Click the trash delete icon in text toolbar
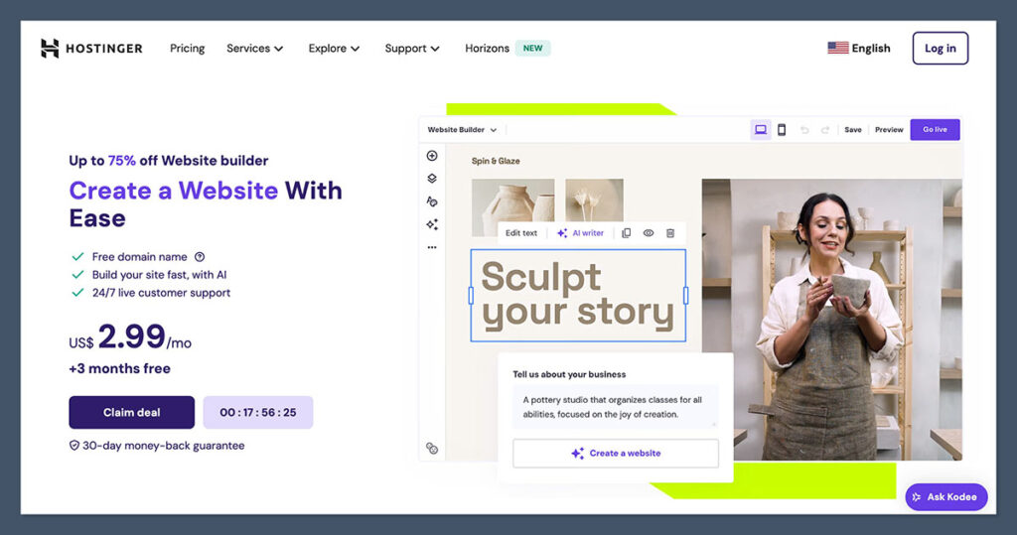 (x=670, y=233)
